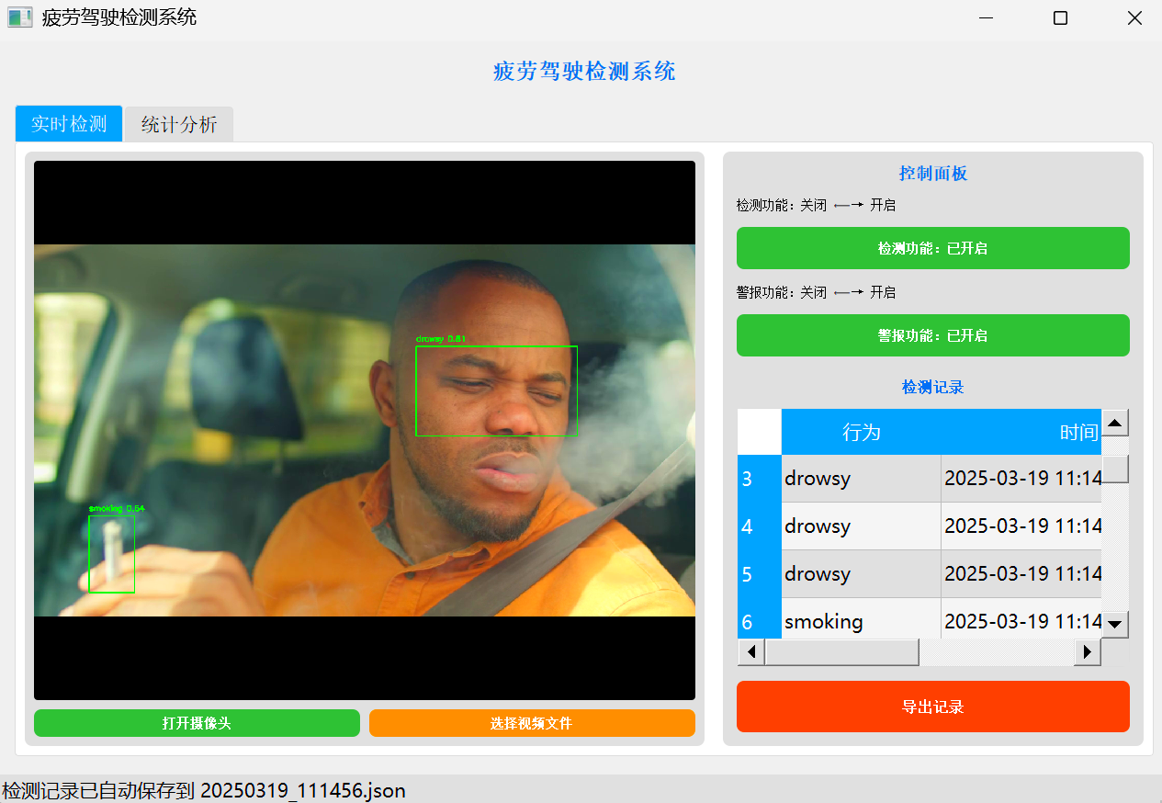
Task: Click the 选择视频文件 button
Action: (532, 723)
